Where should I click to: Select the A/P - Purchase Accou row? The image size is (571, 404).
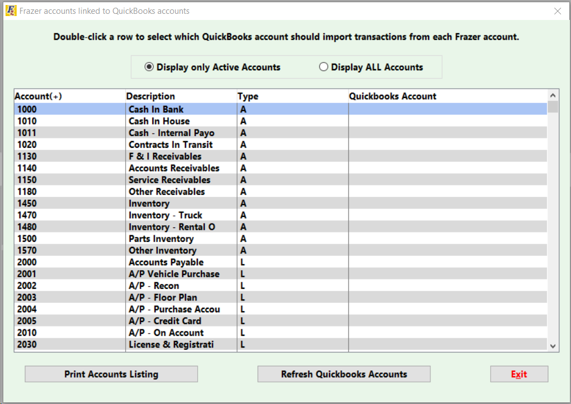281,309
